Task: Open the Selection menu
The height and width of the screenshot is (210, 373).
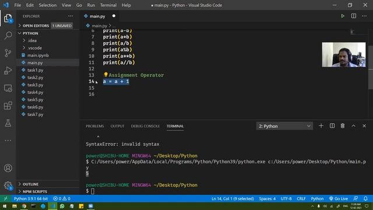Action: (x=48, y=5)
